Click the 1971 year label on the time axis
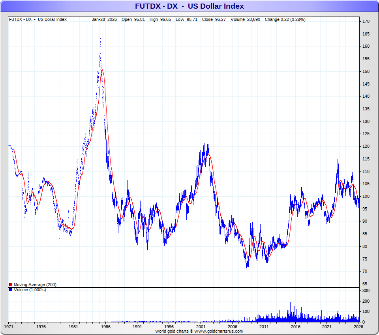 coord(9,327)
